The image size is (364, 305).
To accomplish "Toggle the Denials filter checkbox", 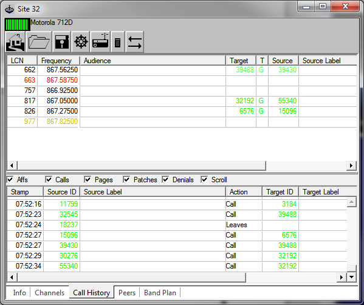I will (165, 179).
